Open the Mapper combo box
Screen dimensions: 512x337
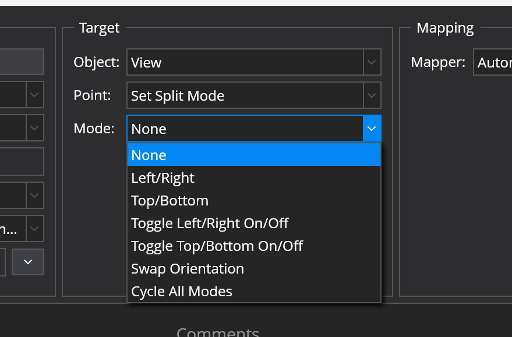point(493,62)
